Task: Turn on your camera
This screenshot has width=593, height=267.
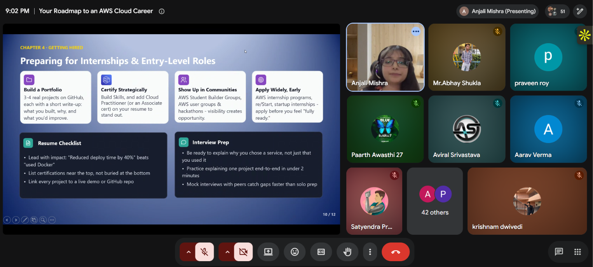Action: [243, 252]
